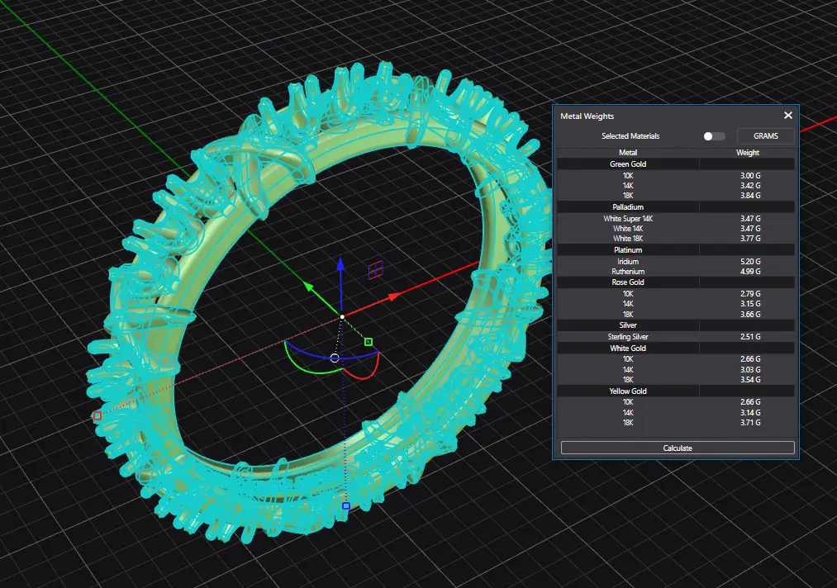This screenshot has width=837, height=588.
Task: Click the 3.14 G weight value
Action: 750,412
